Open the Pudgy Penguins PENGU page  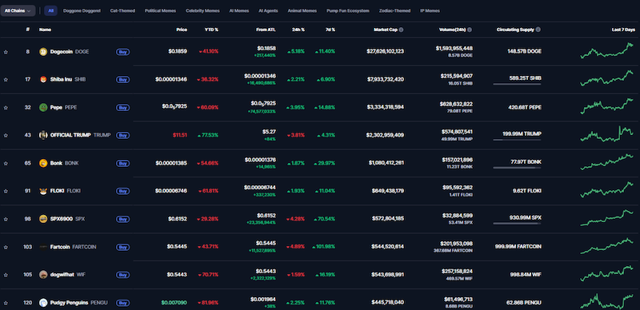(78, 303)
